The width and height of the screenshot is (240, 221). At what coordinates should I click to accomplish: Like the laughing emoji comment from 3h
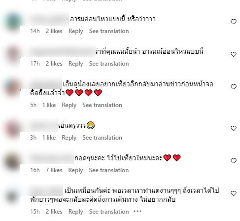pyautogui.click(x=234, y=128)
